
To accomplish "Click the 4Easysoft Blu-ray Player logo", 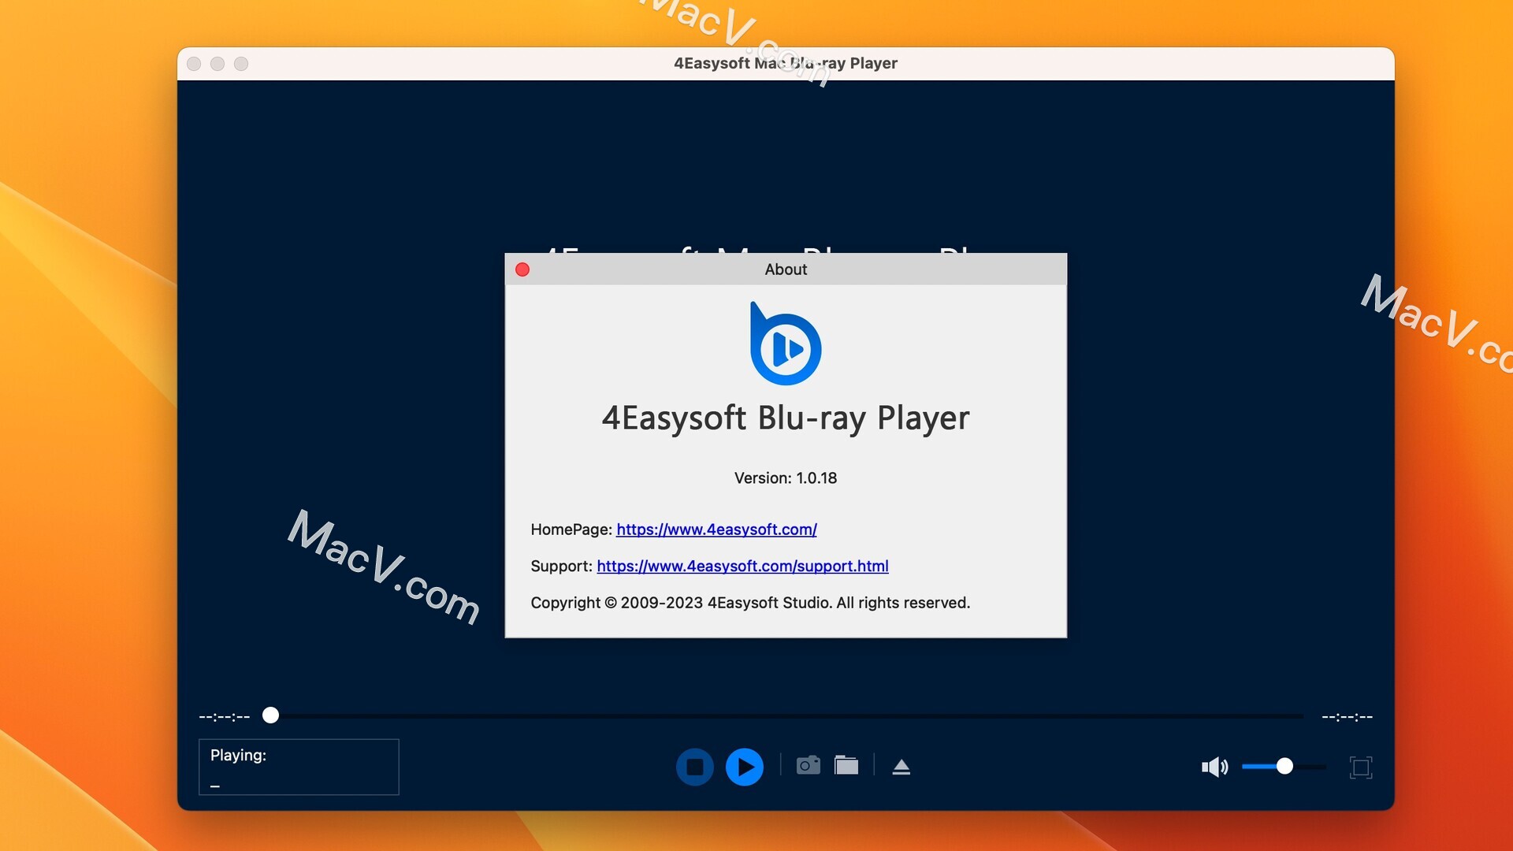I will tap(785, 344).
